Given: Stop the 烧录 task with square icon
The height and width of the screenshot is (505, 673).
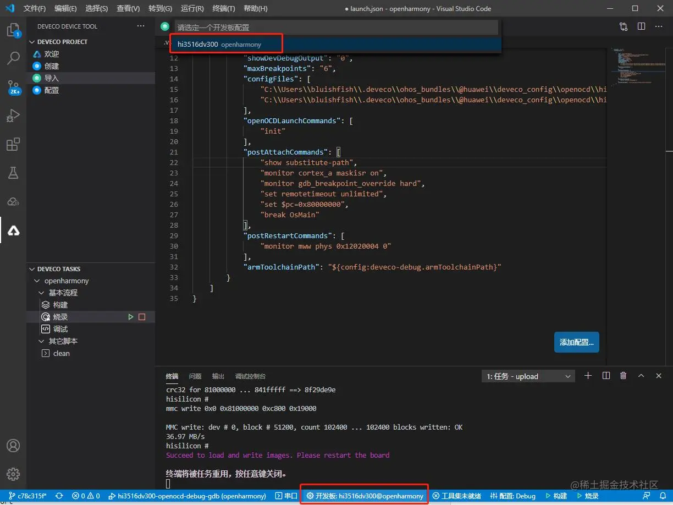Looking at the screenshot, I should [142, 317].
